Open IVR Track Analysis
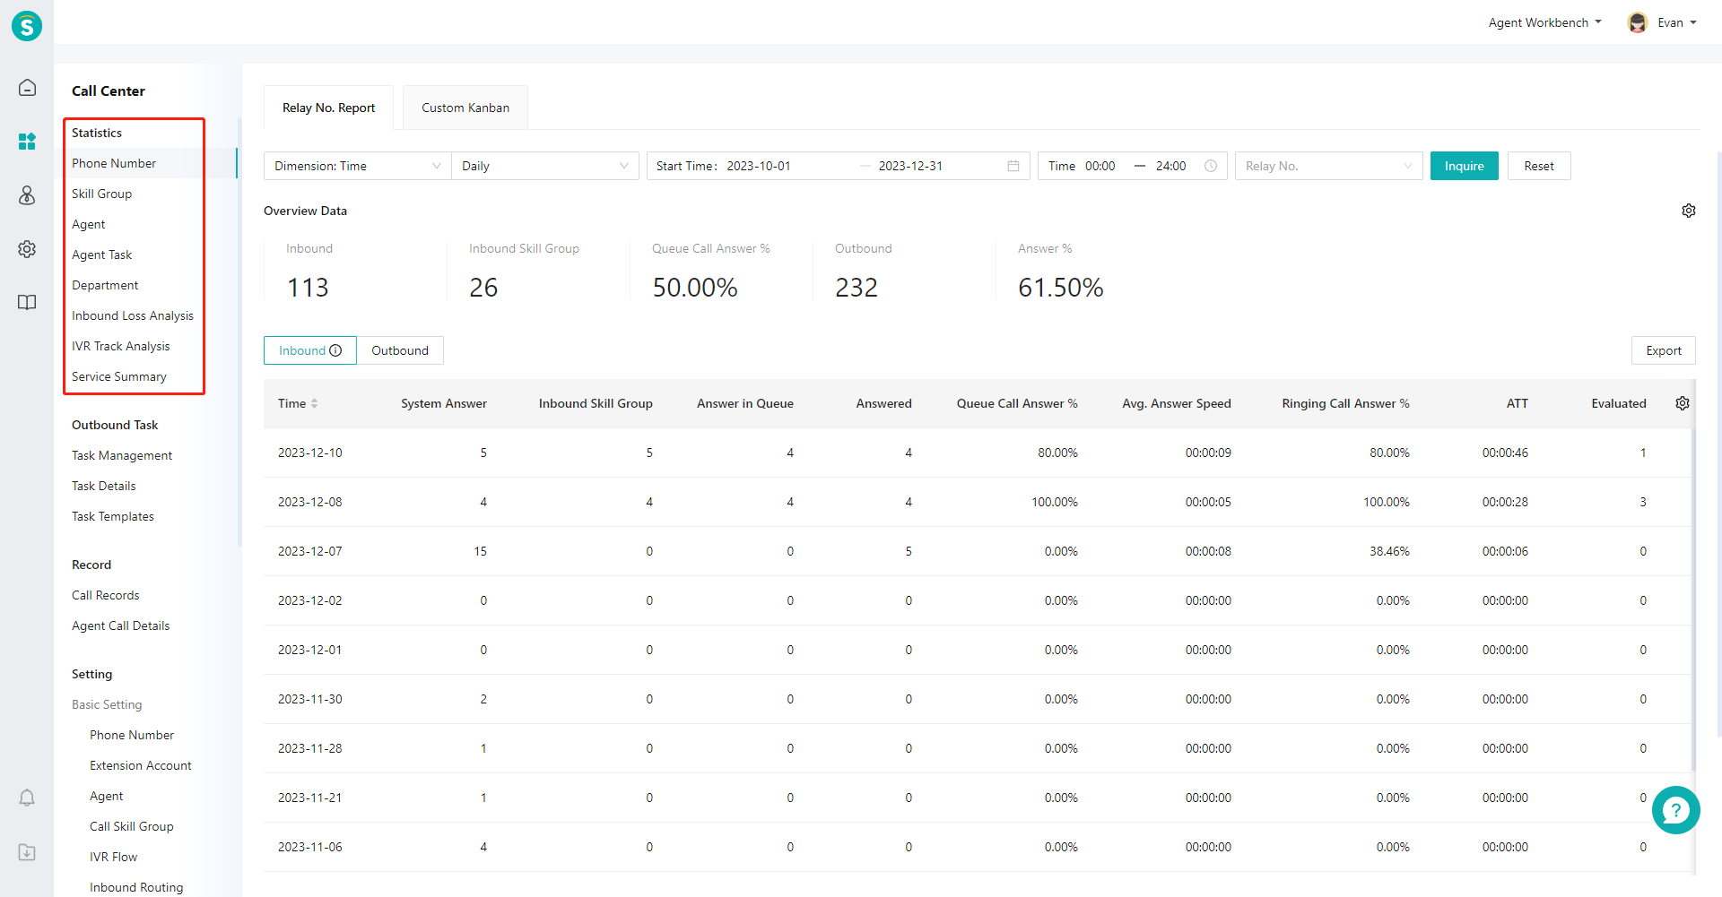The width and height of the screenshot is (1722, 897). tap(120, 346)
